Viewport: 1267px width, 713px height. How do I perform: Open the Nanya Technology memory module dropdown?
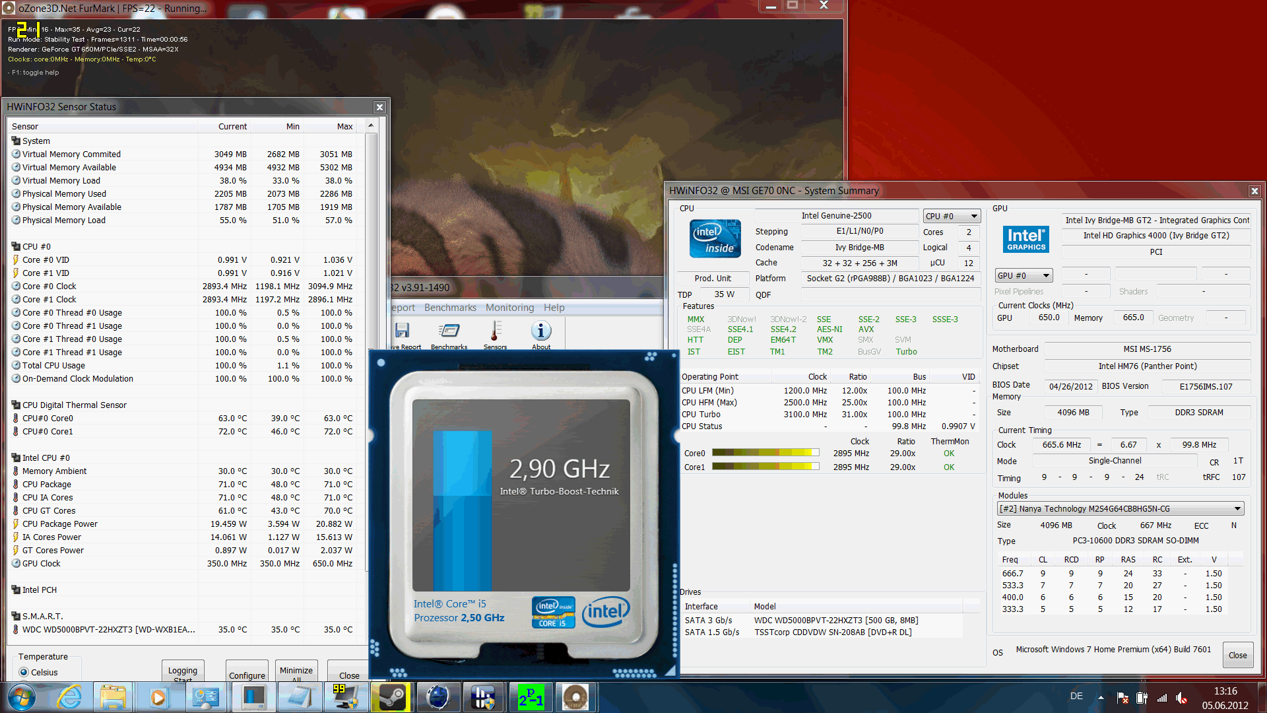[x=1121, y=508]
